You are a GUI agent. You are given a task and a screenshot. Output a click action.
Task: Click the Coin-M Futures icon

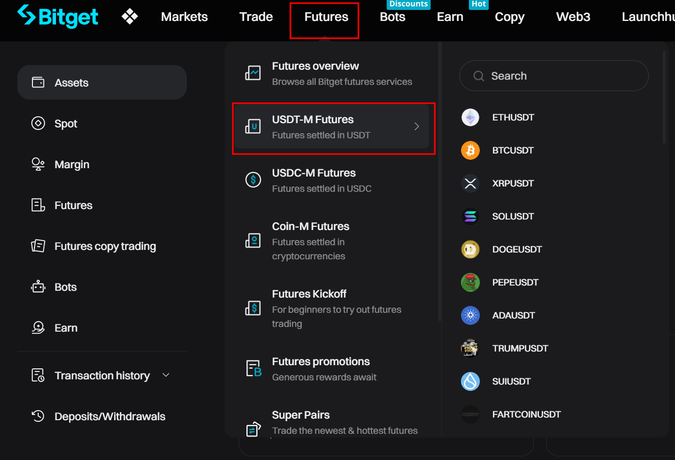(253, 240)
